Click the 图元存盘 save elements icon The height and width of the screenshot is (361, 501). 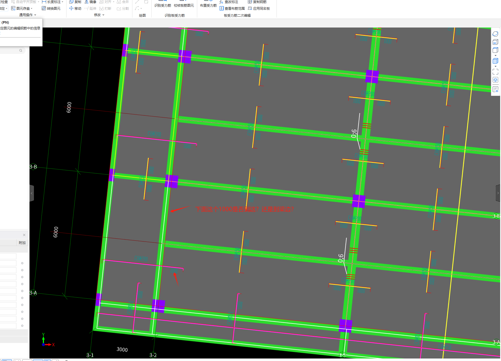[x=13, y=8]
